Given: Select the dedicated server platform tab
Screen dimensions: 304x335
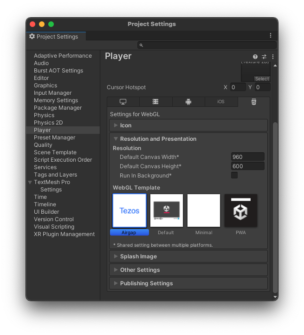Looking at the screenshot, I should 155,102.
